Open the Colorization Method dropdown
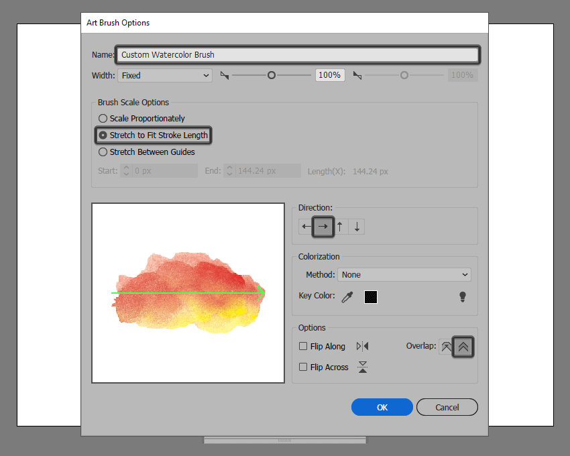Viewport: 570px width, 456px height. pos(404,274)
